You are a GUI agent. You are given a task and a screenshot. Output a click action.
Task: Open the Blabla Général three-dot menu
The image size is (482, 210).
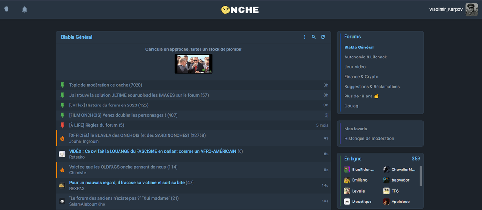point(305,37)
